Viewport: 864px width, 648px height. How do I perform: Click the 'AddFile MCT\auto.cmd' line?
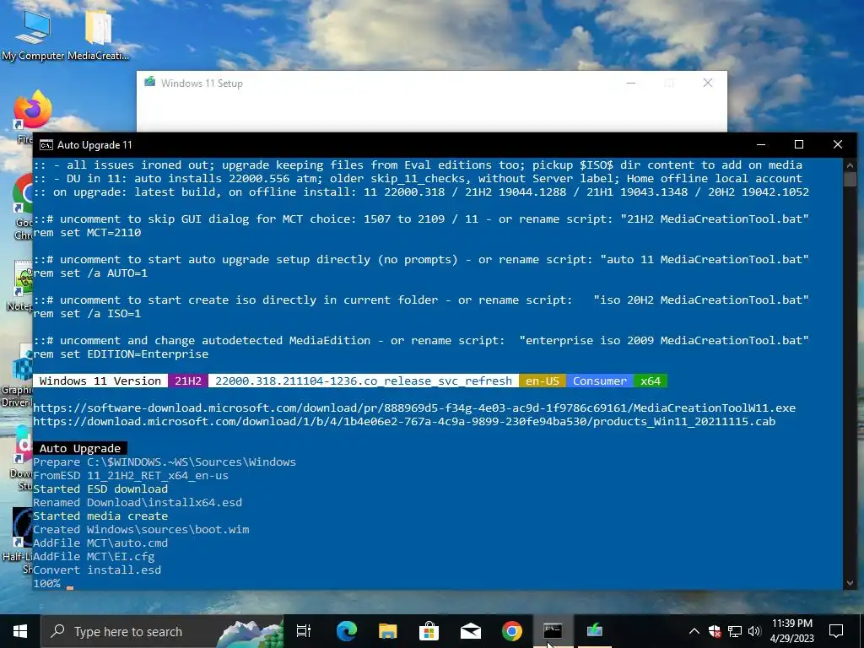pos(100,543)
